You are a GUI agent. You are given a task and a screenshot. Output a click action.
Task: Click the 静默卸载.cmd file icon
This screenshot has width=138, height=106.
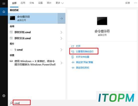pos(11,32)
